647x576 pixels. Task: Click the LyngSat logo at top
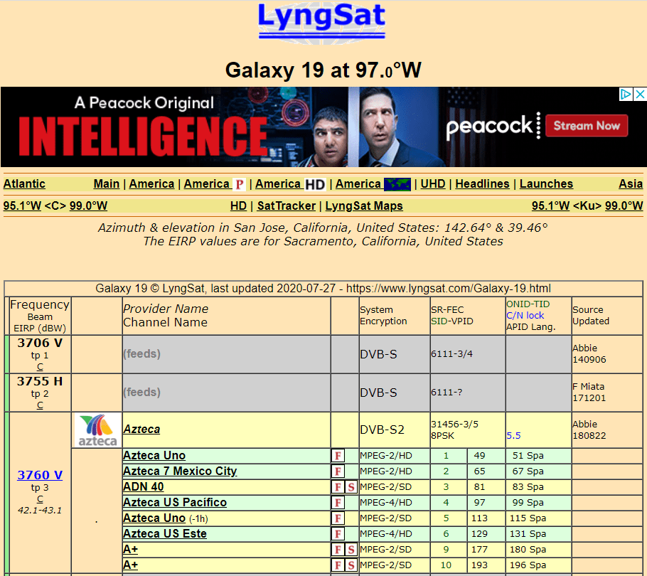coord(321,22)
